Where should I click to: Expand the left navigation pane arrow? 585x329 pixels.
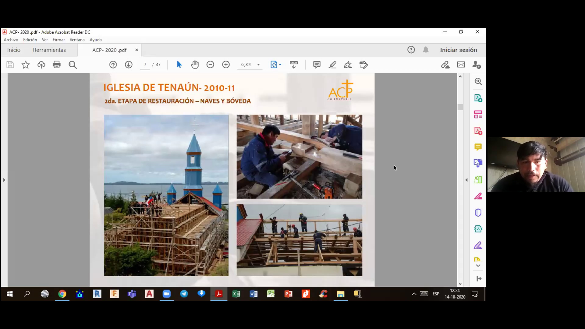4,180
